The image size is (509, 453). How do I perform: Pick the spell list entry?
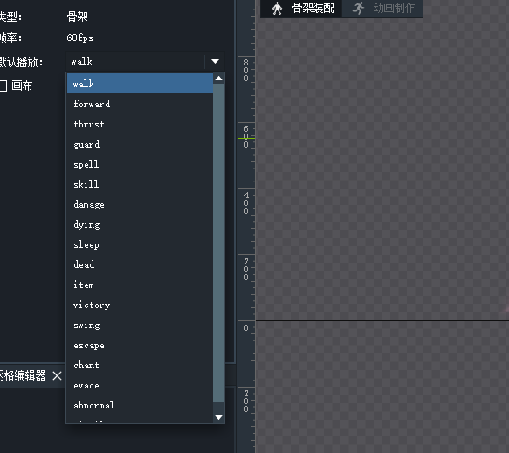click(x=140, y=164)
